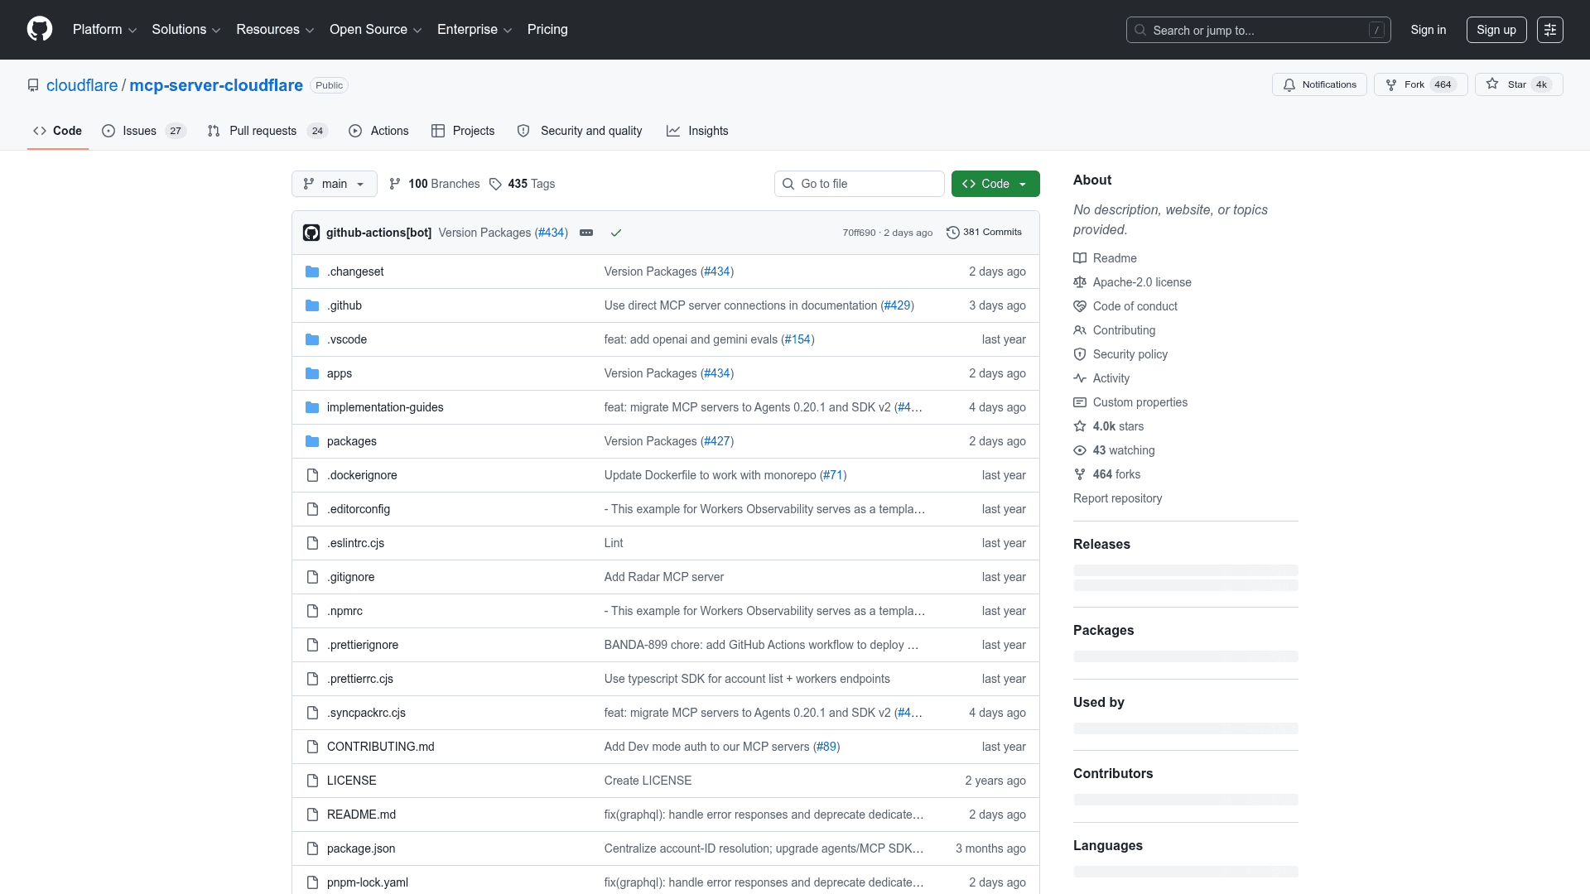Image resolution: width=1590 pixels, height=894 pixels.
Task: Click the branch icon beside 100 Branches
Action: 395,184
